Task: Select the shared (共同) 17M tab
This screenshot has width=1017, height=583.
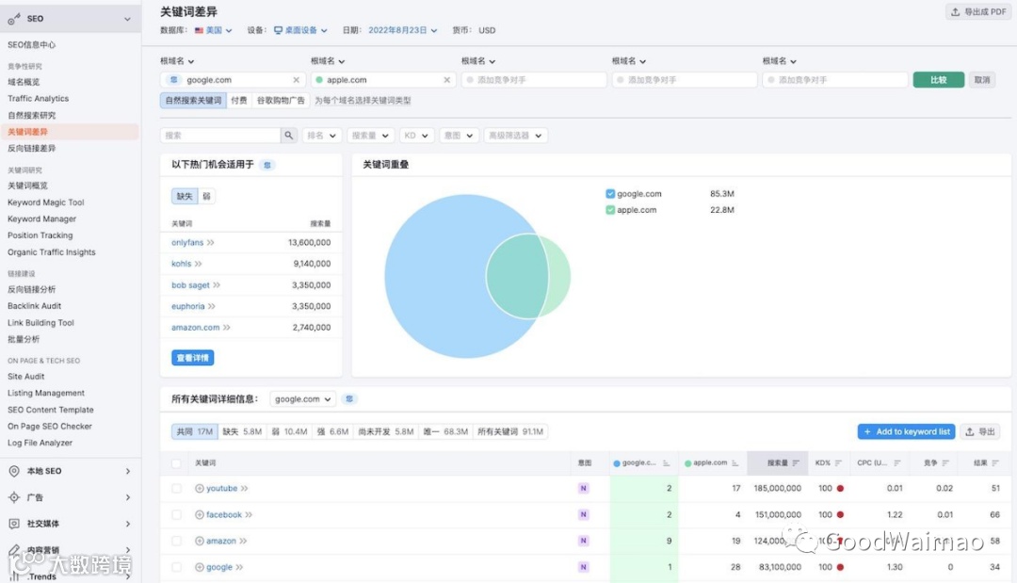Action: pos(195,431)
